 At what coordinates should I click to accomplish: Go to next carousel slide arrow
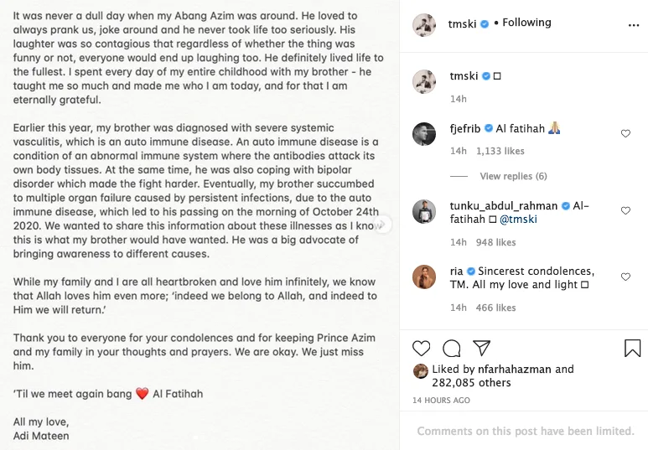click(383, 225)
